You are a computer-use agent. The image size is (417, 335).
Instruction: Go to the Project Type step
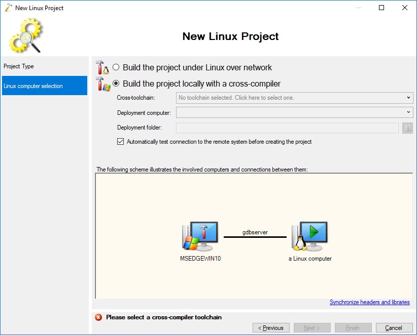click(19, 66)
